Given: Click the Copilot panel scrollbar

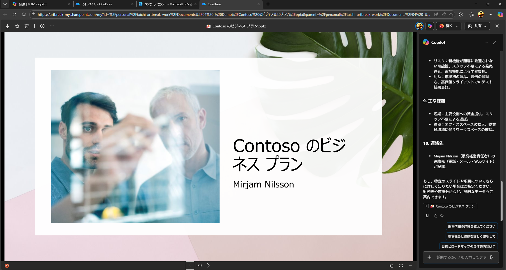Looking at the screenshot, I should click(502, 200).
